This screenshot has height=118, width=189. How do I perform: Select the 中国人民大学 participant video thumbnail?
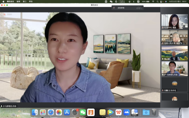(x=175, y=37)
